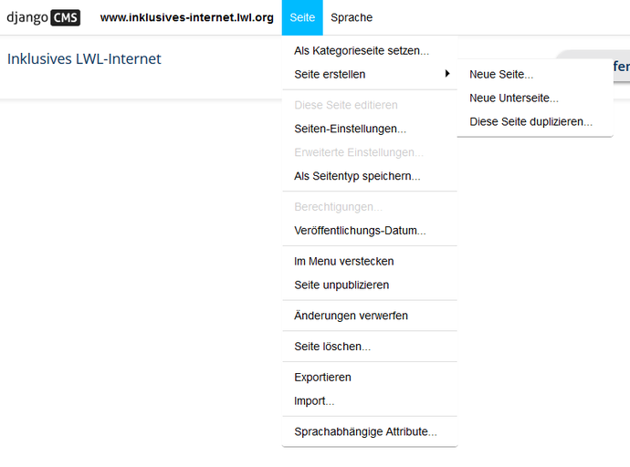Click the greyed Erweiterte Einstellungen... entry
630x467 pixels.
(x=370, y=152)
